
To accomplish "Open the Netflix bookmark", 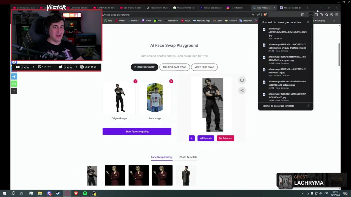I will [120, 21].
